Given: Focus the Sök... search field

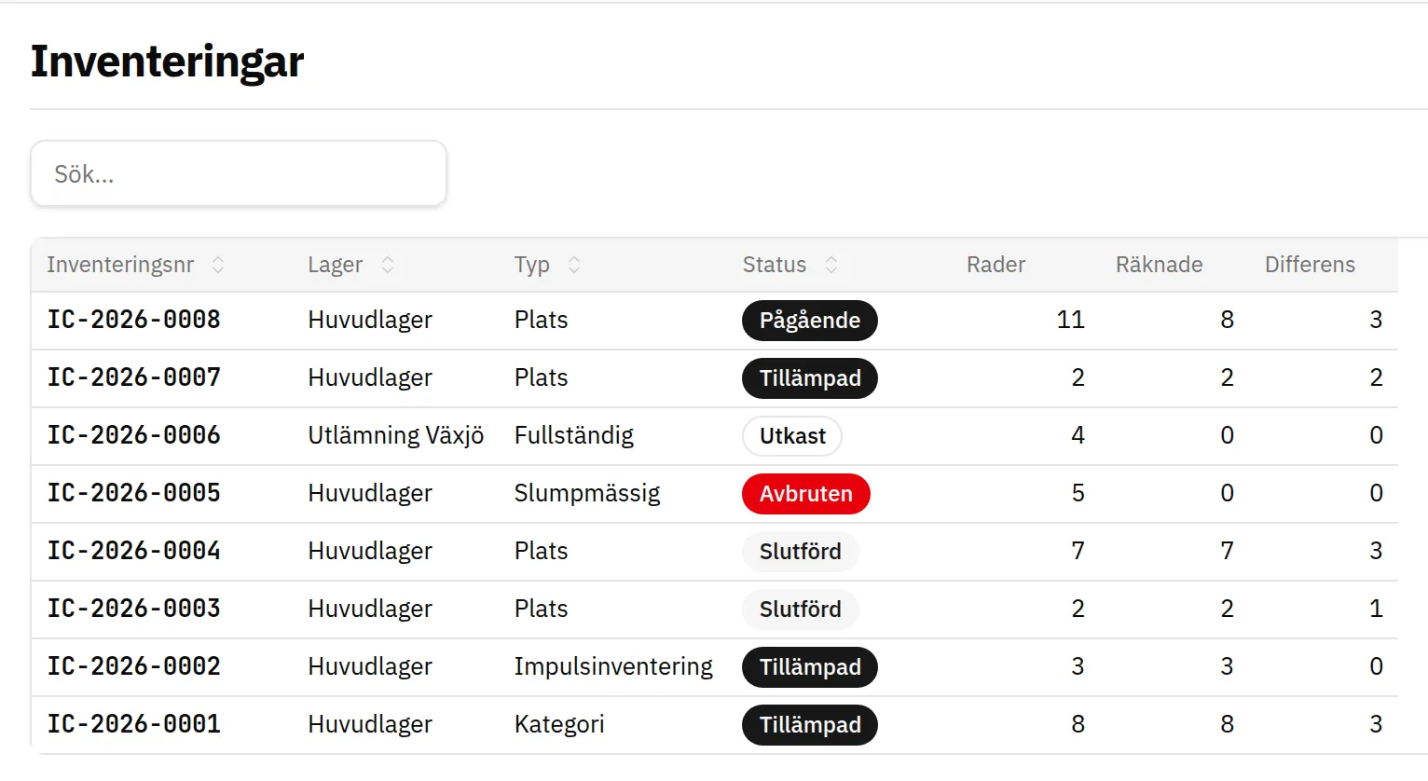Looking at the screenshot, I should (239, 174).
